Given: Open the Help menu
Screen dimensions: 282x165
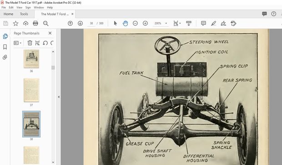Looking at the screenshot, I should [50, 7].
